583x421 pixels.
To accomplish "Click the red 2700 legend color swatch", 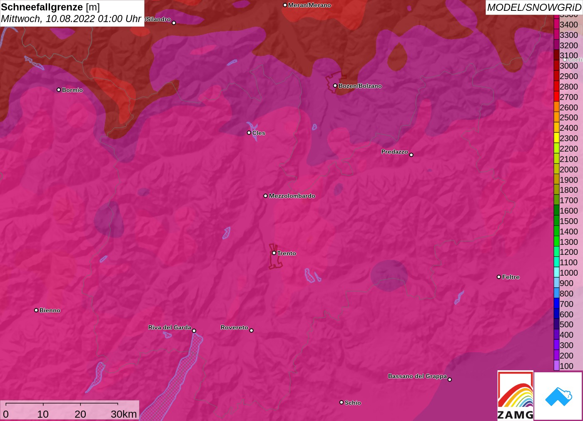I will click(556, 97).
